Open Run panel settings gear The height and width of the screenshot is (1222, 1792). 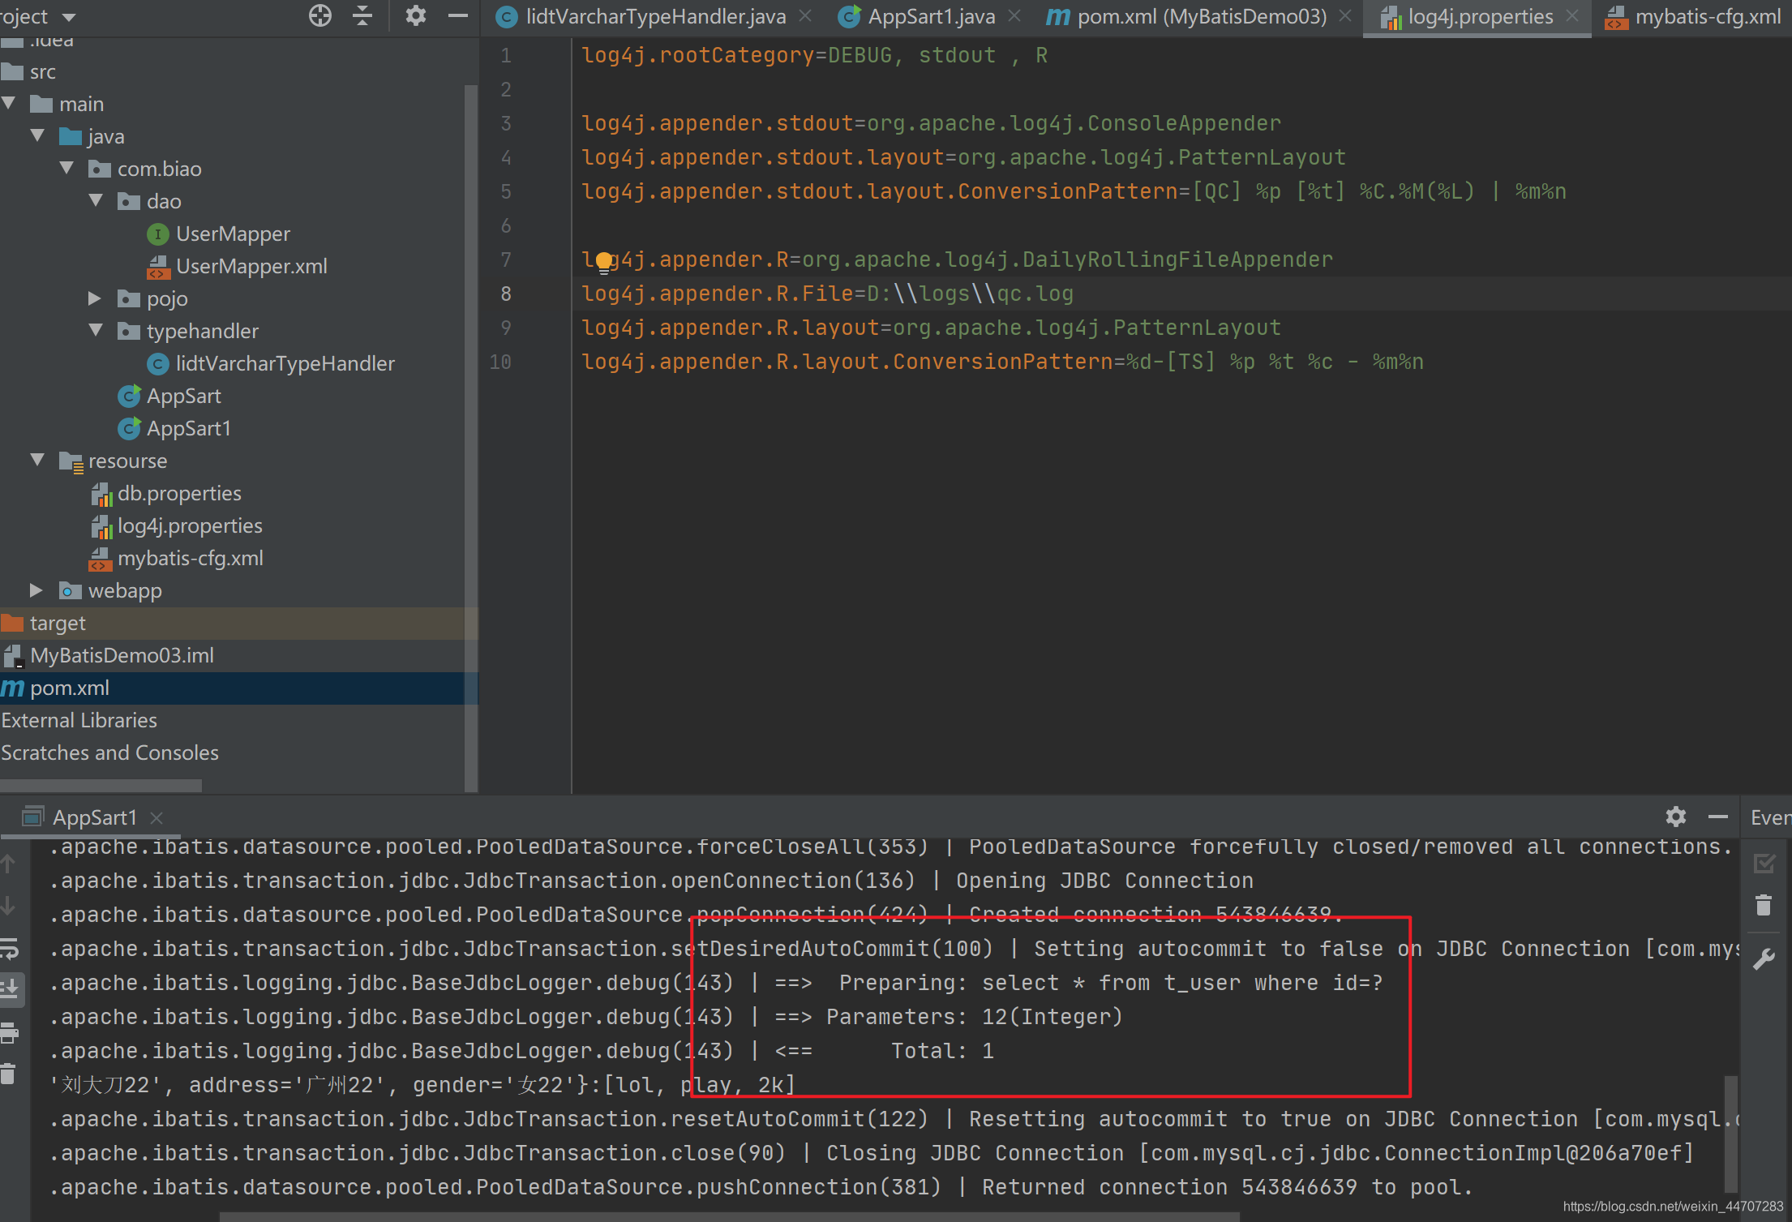[x=1675, y=817]
